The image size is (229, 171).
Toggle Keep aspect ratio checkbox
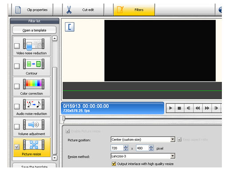179,139
